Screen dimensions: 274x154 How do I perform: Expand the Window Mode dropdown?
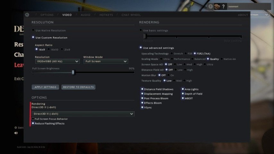point(106,61)
